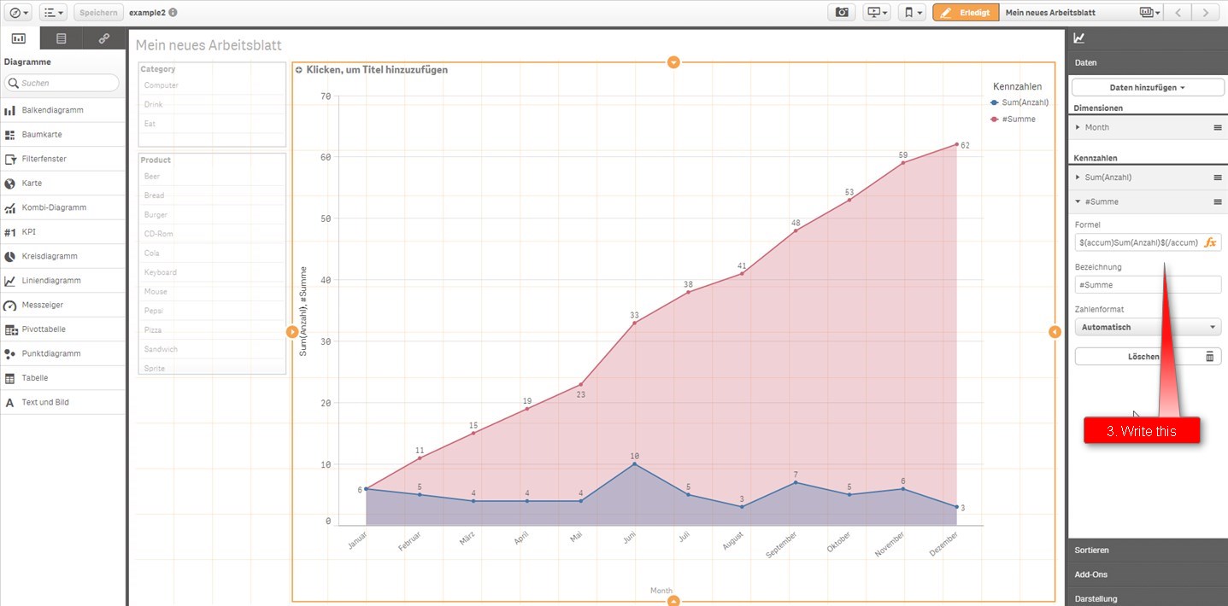Click the Sum(Anzahl) legend entry

pyautogui.click(x=1019, y=102)
